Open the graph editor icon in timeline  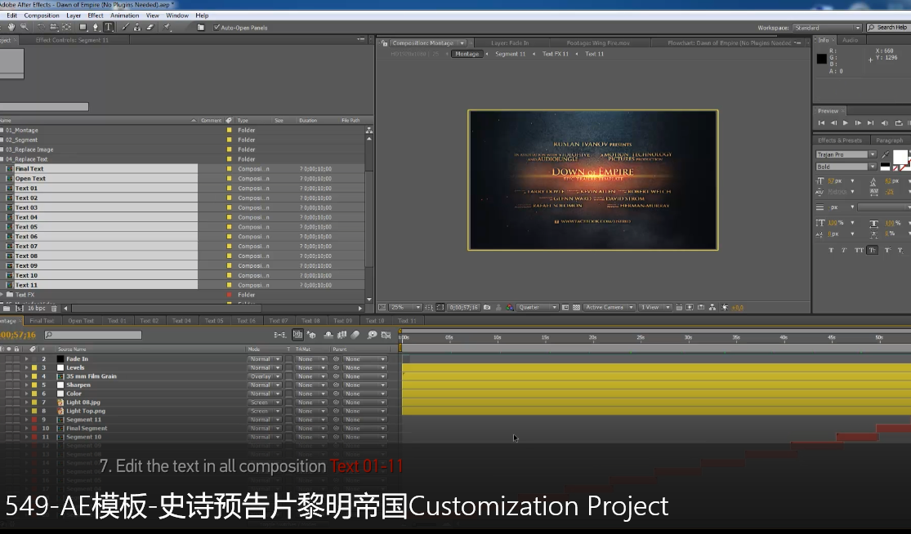tap(386, 335)
